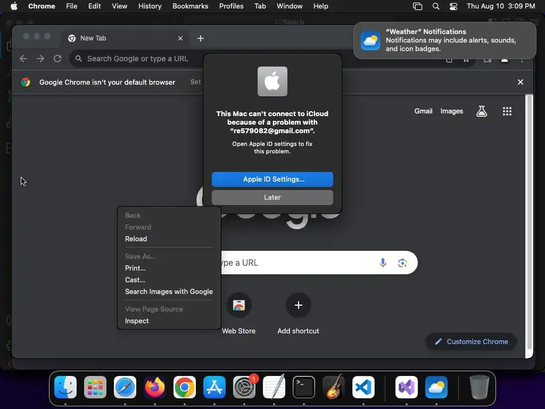The width and height of the screenshot is (545, 409).
Task: Launch Safari from the Dock
Action: point(125,387)
